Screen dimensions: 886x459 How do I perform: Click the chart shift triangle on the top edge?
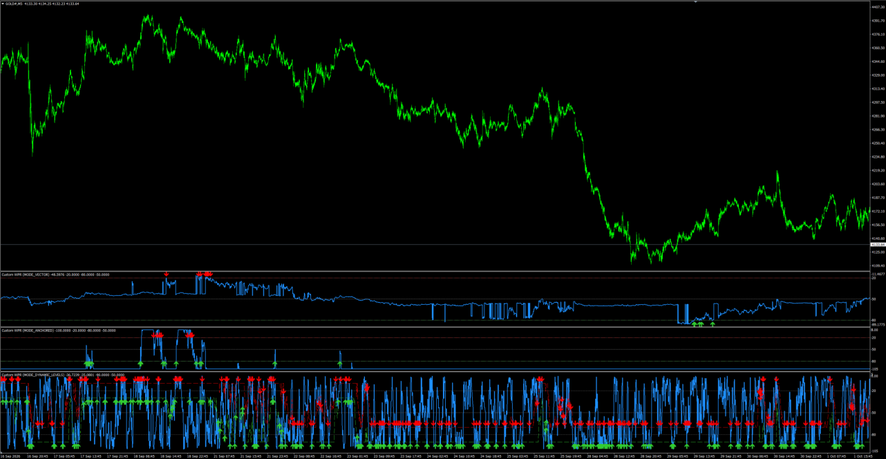[696, 2]
